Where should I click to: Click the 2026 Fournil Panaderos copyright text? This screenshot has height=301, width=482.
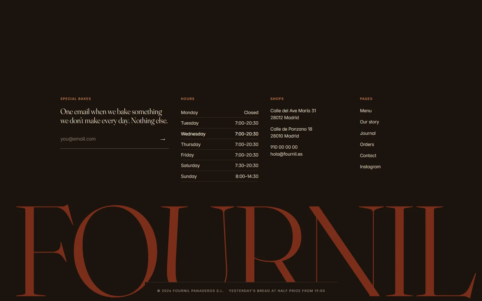(x=190, y=291)
